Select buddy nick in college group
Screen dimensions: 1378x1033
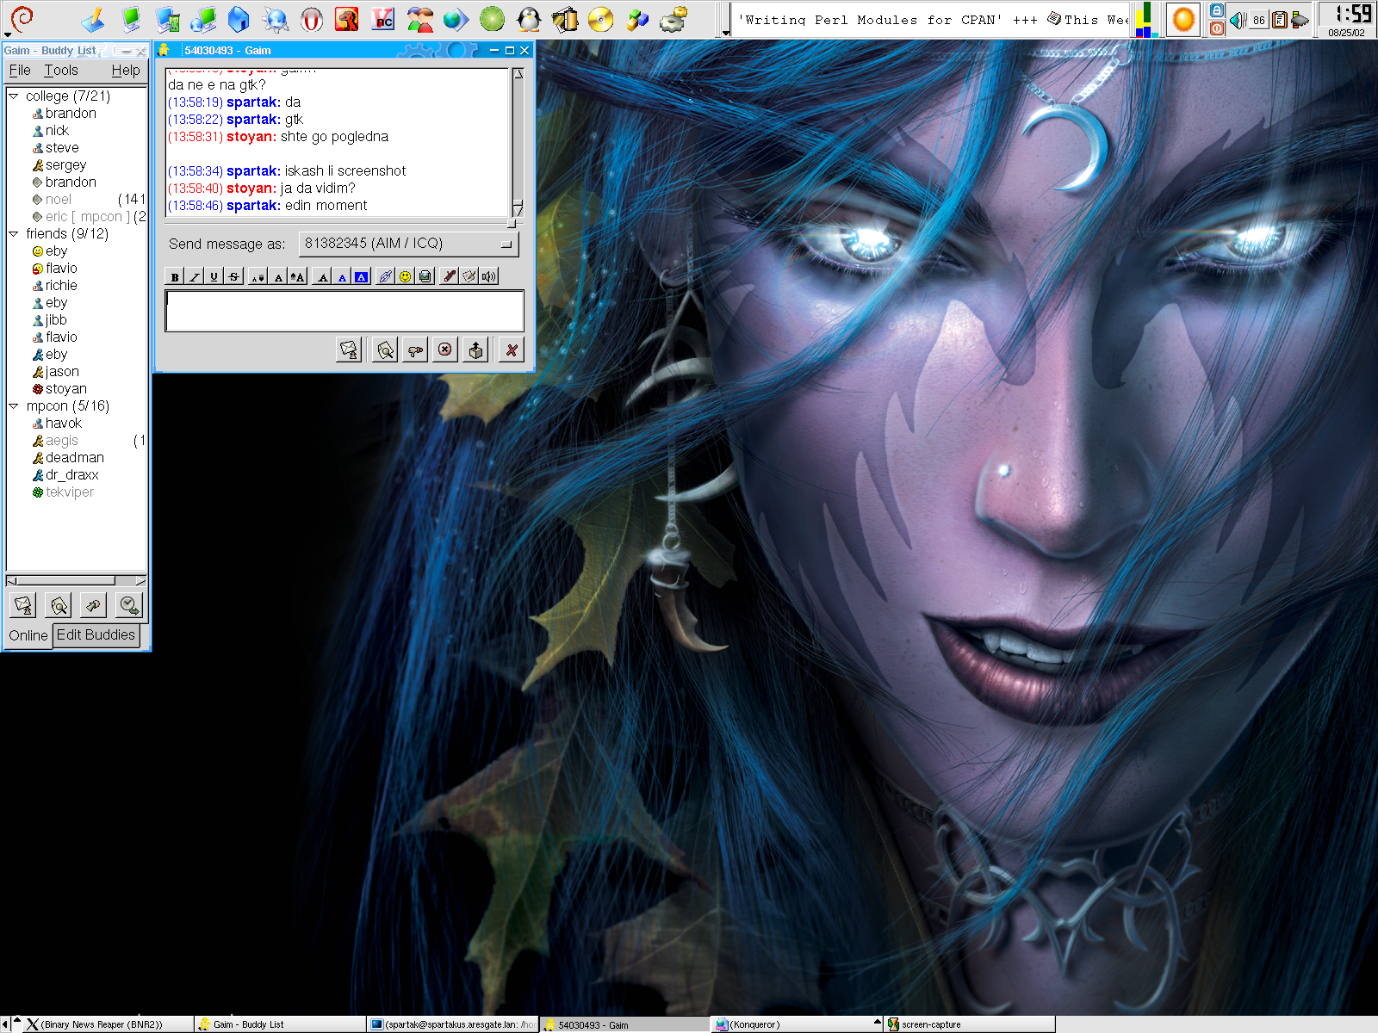click(57, 131)
